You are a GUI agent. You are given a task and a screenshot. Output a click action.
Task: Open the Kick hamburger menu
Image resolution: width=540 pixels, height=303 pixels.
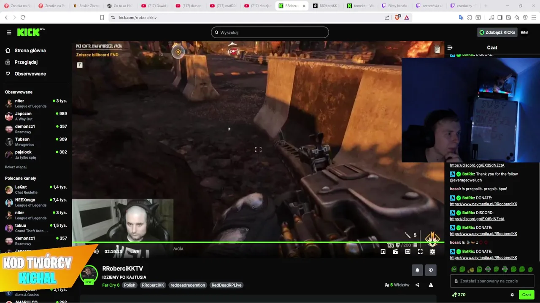click(x=9, y=32)
